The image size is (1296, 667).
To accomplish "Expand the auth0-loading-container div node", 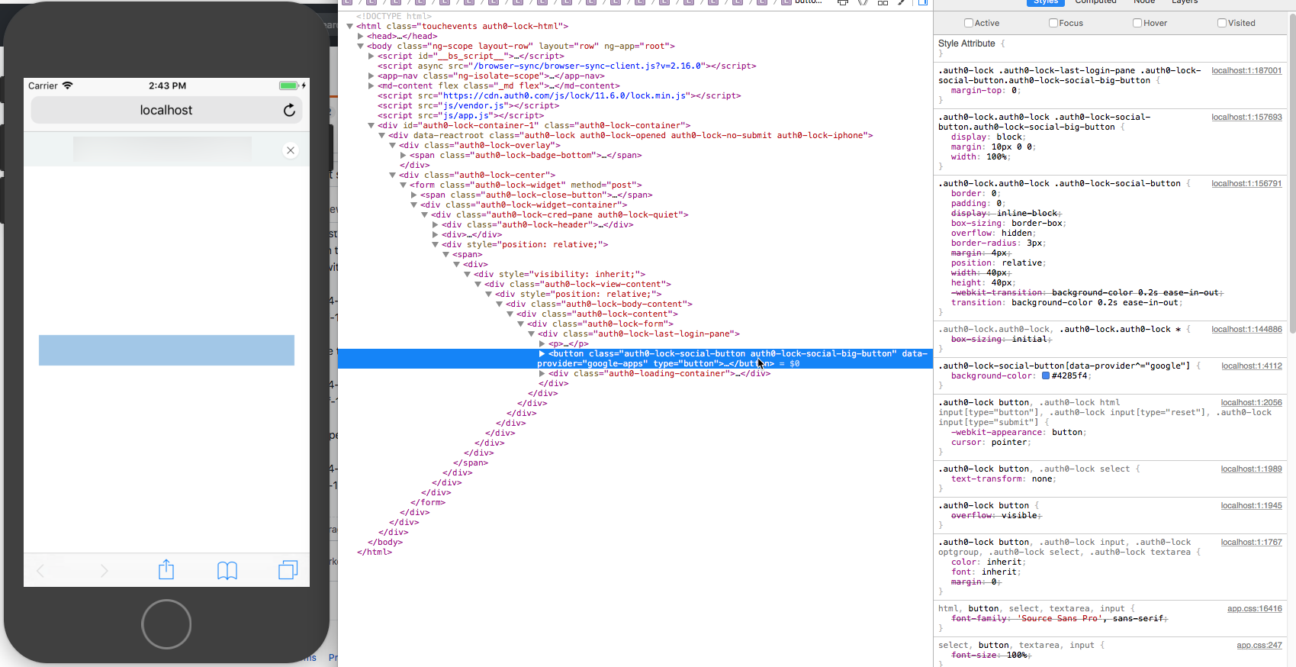I will coord(542,373).
